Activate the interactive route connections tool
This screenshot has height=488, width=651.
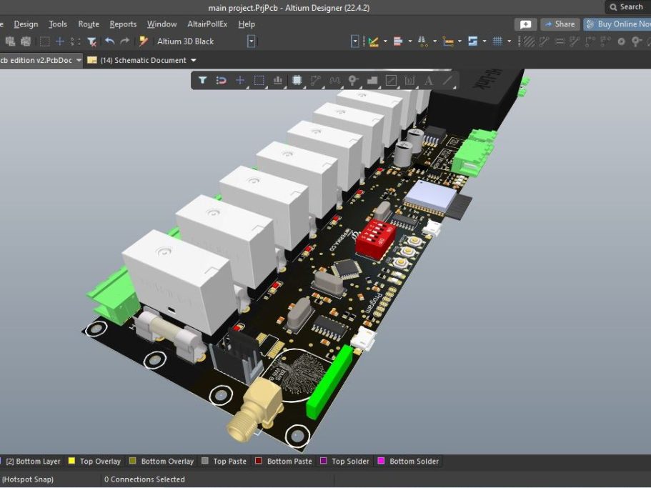click(316, 81)
